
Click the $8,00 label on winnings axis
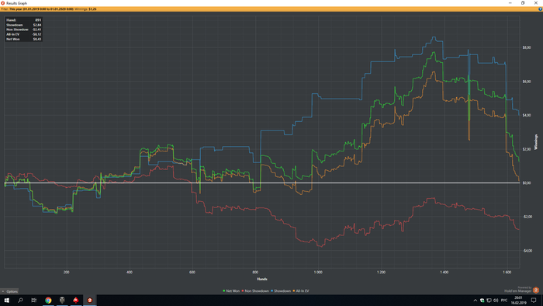pos(527,47)
